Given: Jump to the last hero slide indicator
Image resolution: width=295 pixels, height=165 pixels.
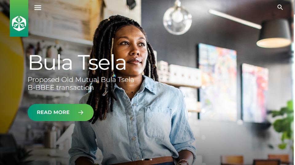Looking at the screenshot, I should [x=151, y=159].
